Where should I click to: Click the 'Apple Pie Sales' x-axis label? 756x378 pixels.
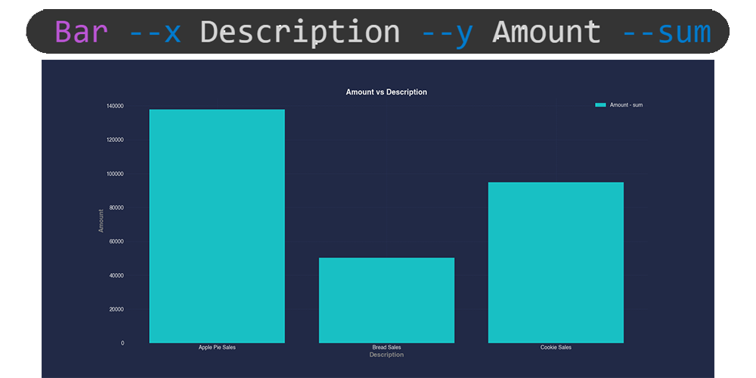pos(217,347)
